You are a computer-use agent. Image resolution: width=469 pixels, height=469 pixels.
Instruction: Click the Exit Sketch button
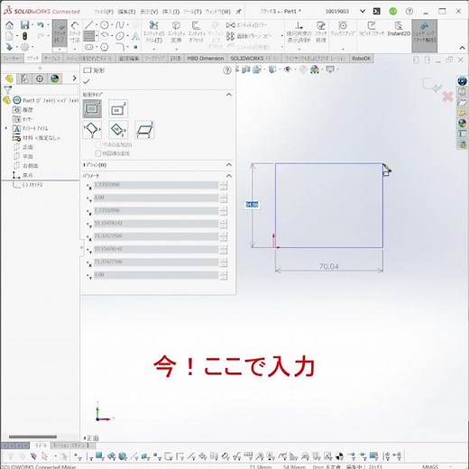pos(60,33)
